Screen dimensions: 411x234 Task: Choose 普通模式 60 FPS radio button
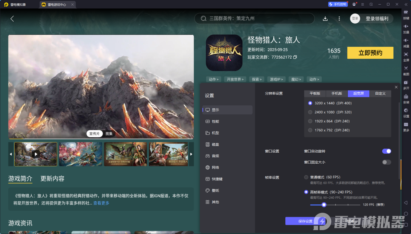[x=306, y=177]
